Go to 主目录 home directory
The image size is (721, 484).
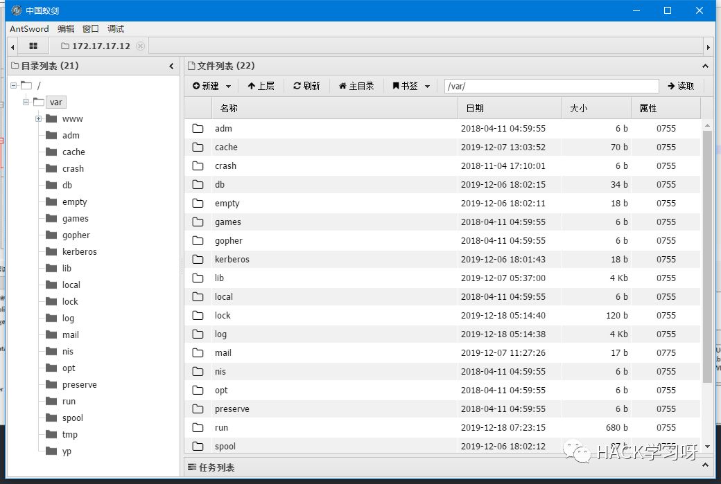tap(356, 86)
